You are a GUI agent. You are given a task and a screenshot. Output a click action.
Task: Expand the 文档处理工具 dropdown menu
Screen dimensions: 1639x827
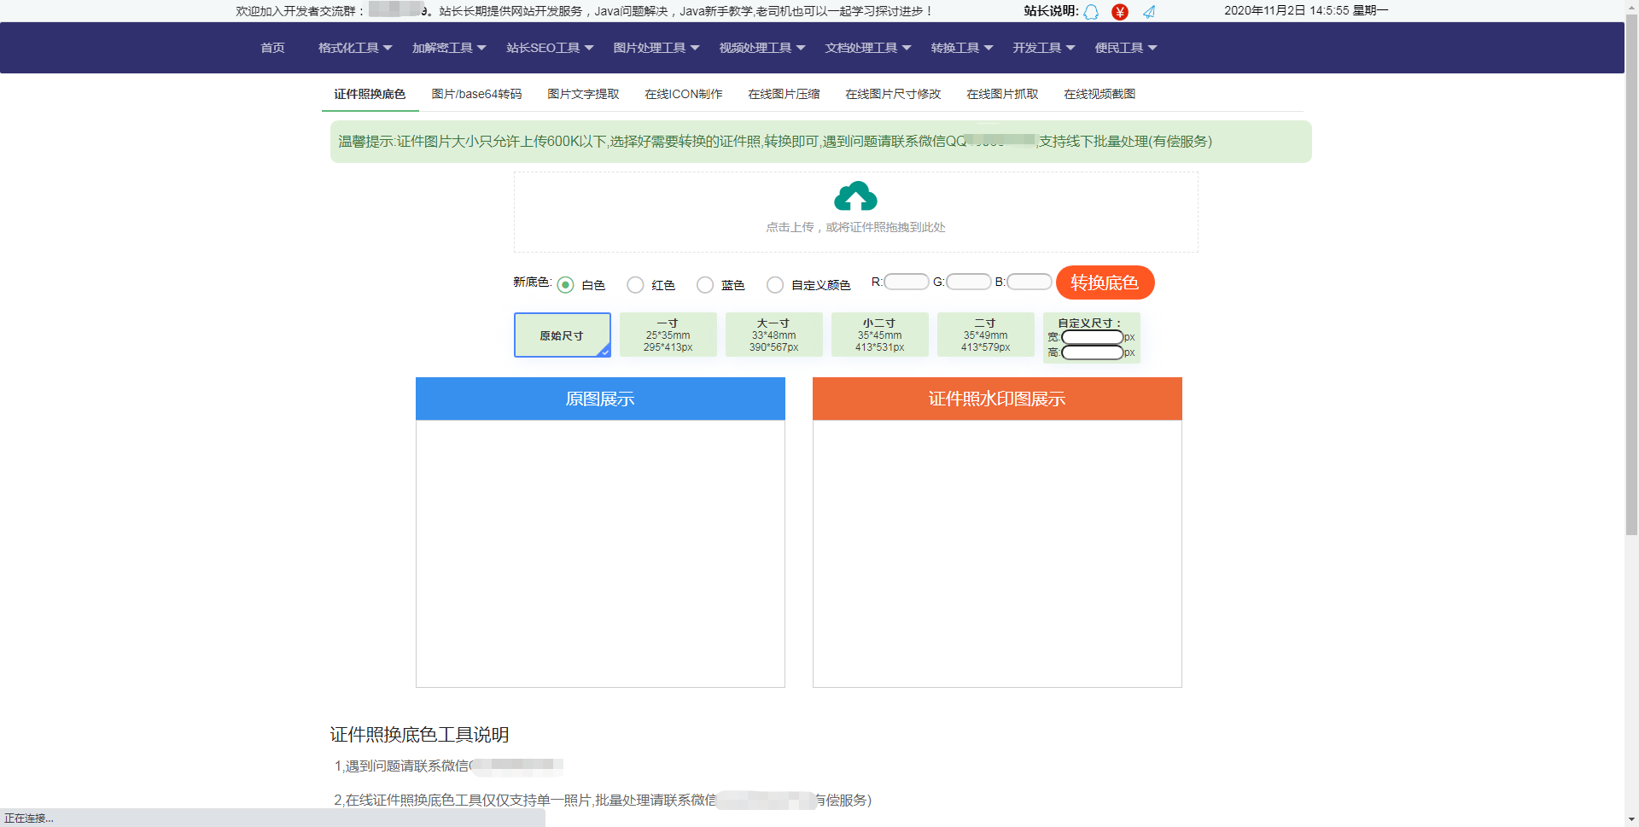(x=868, y=48)
